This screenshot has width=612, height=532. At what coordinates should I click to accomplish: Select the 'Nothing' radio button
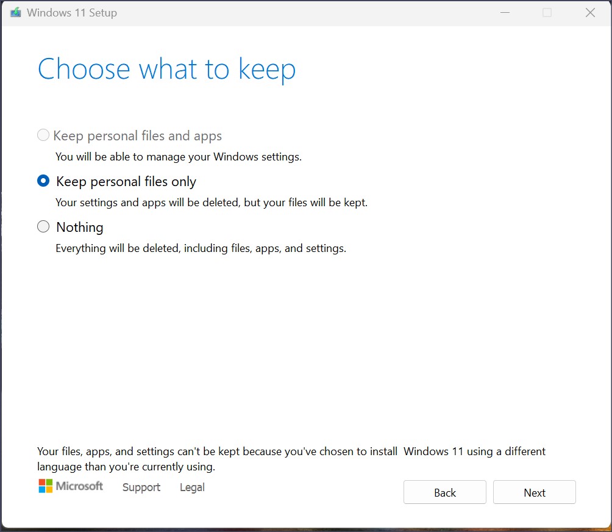(43, 226)
